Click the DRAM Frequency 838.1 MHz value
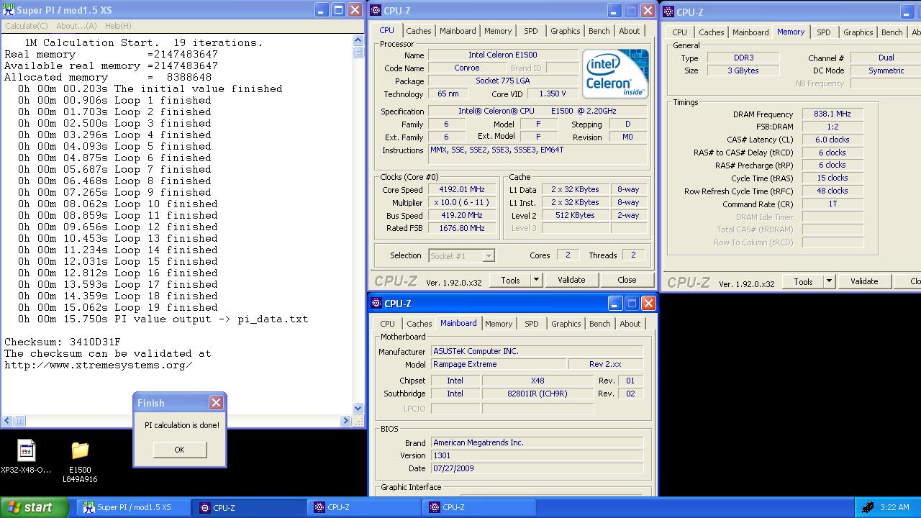 point(832,114)
